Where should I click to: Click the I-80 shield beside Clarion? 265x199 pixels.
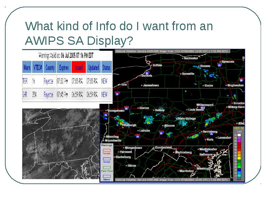click(x=127, y=108)
